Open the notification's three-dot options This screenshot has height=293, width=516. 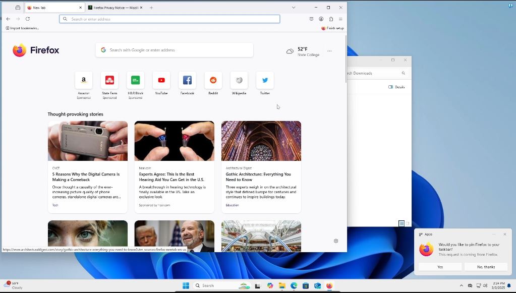pos(494,235)
